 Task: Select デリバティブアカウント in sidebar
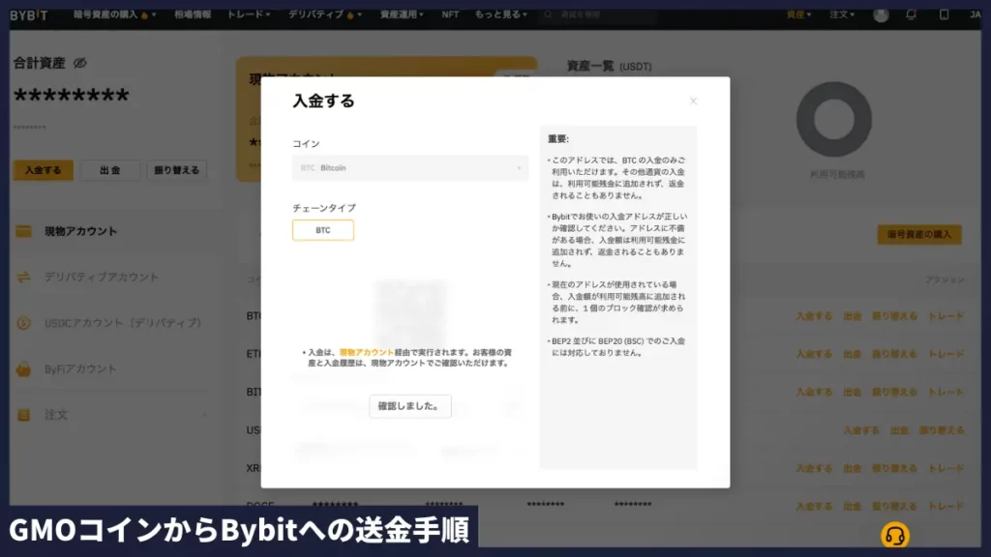tap(101, 278)
